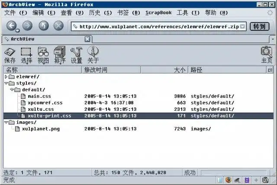
Task: Reload the page with refresh icon
Action: [x=44, y=26]
